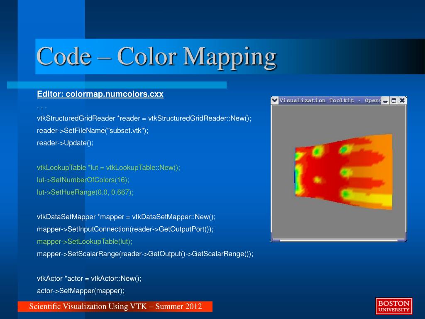The height and width of the screenshot is (319, 425).
Task: Open the Visualization Toolkit window menu chevron
Action: [x=275, y=101]
